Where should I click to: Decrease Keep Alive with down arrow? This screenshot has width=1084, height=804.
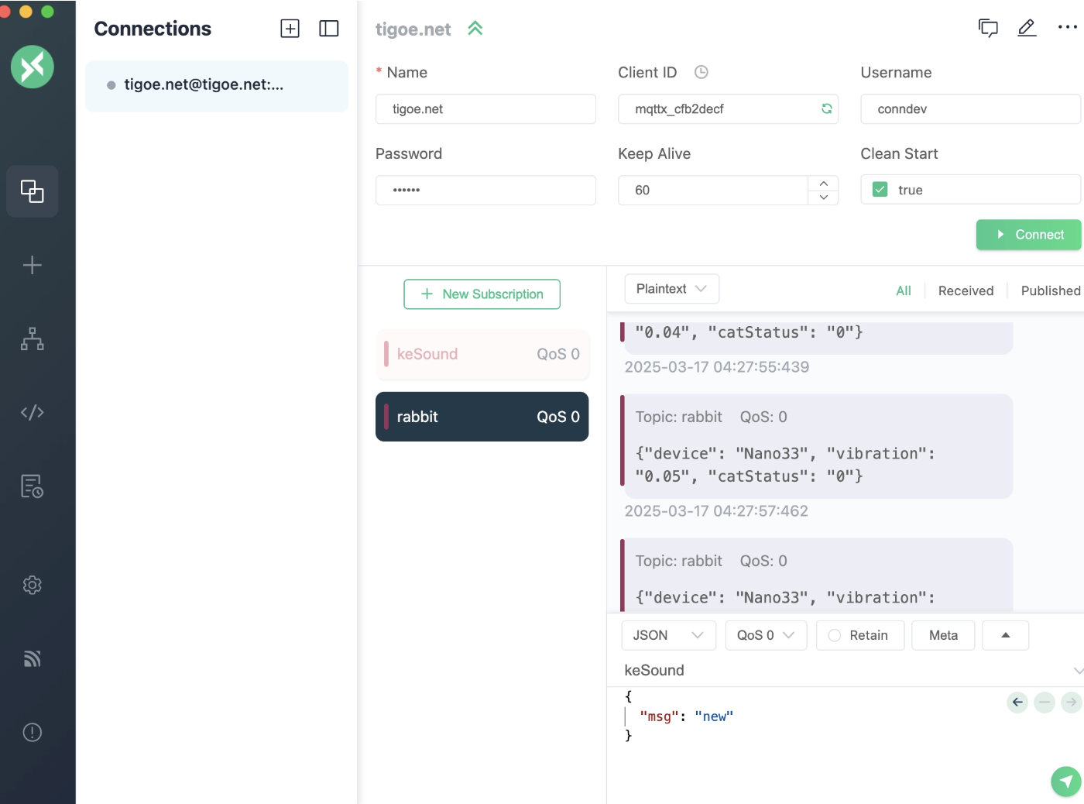[824, 198]
